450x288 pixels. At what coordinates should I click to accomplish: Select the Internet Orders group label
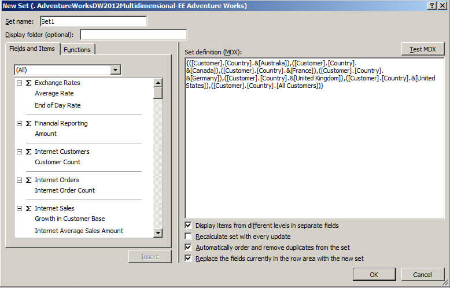pos(57,180)
